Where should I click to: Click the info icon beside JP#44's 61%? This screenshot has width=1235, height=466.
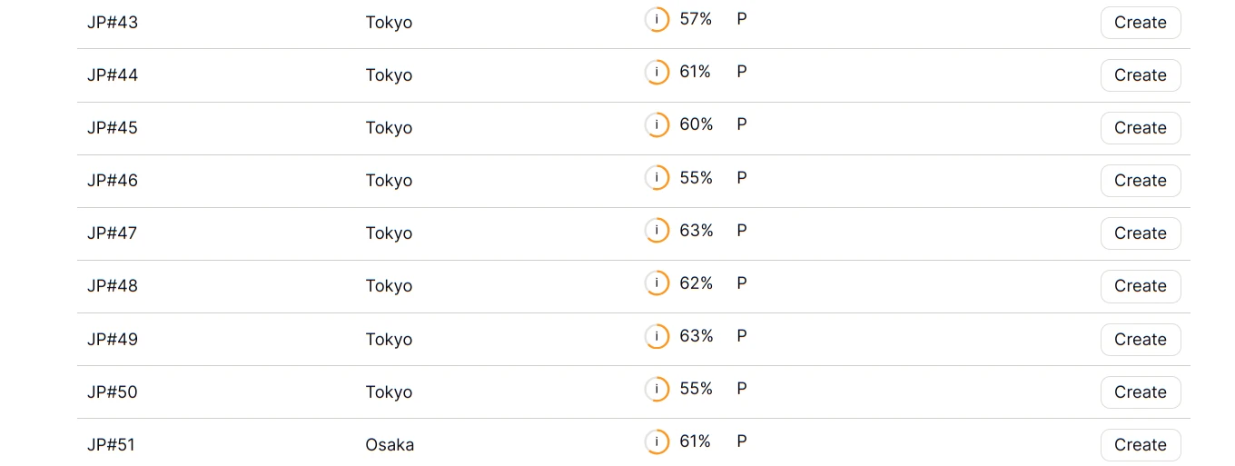(x=657, y=72)
